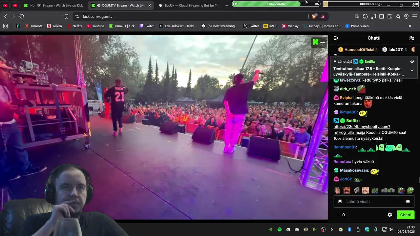Open Leo AI sparkle icon

[398, 16]
